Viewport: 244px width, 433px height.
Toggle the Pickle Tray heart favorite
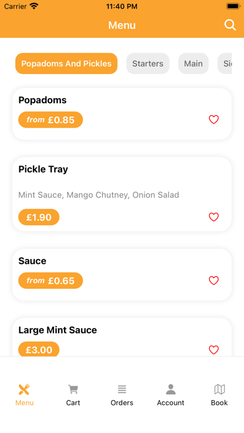[213, 217]
